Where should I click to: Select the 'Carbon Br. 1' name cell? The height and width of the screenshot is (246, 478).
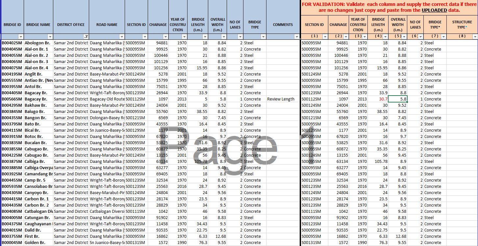point(38,199)
